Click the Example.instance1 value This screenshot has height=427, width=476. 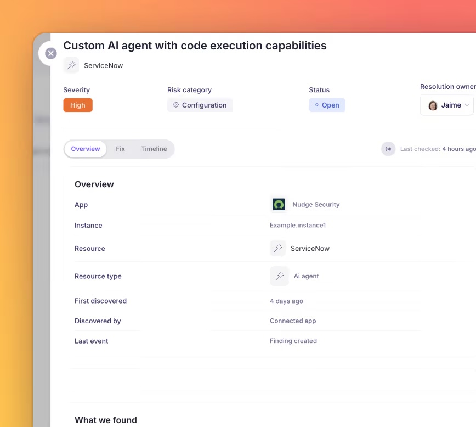298,225
